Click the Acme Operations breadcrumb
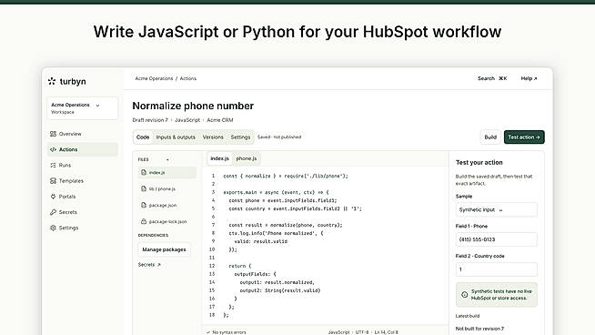 [154, 78]
